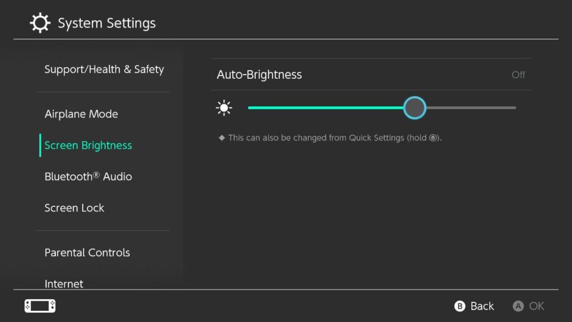Toggle Auto-Brightness on

click(x=371, y=74)
